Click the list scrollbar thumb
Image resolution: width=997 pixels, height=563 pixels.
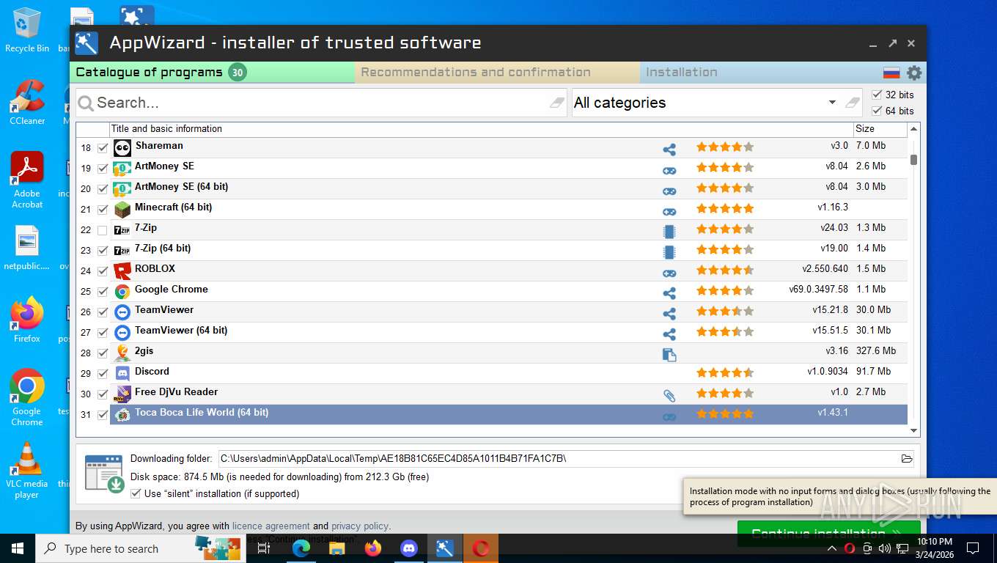pyautogui.click(x=913, y=160)
